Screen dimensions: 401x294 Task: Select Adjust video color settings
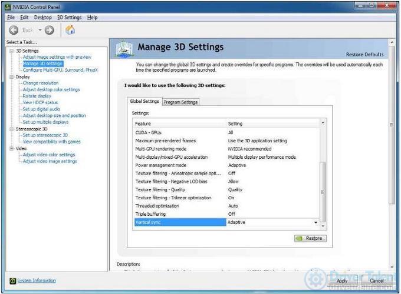pyautogui.click(x=49, y=155)
